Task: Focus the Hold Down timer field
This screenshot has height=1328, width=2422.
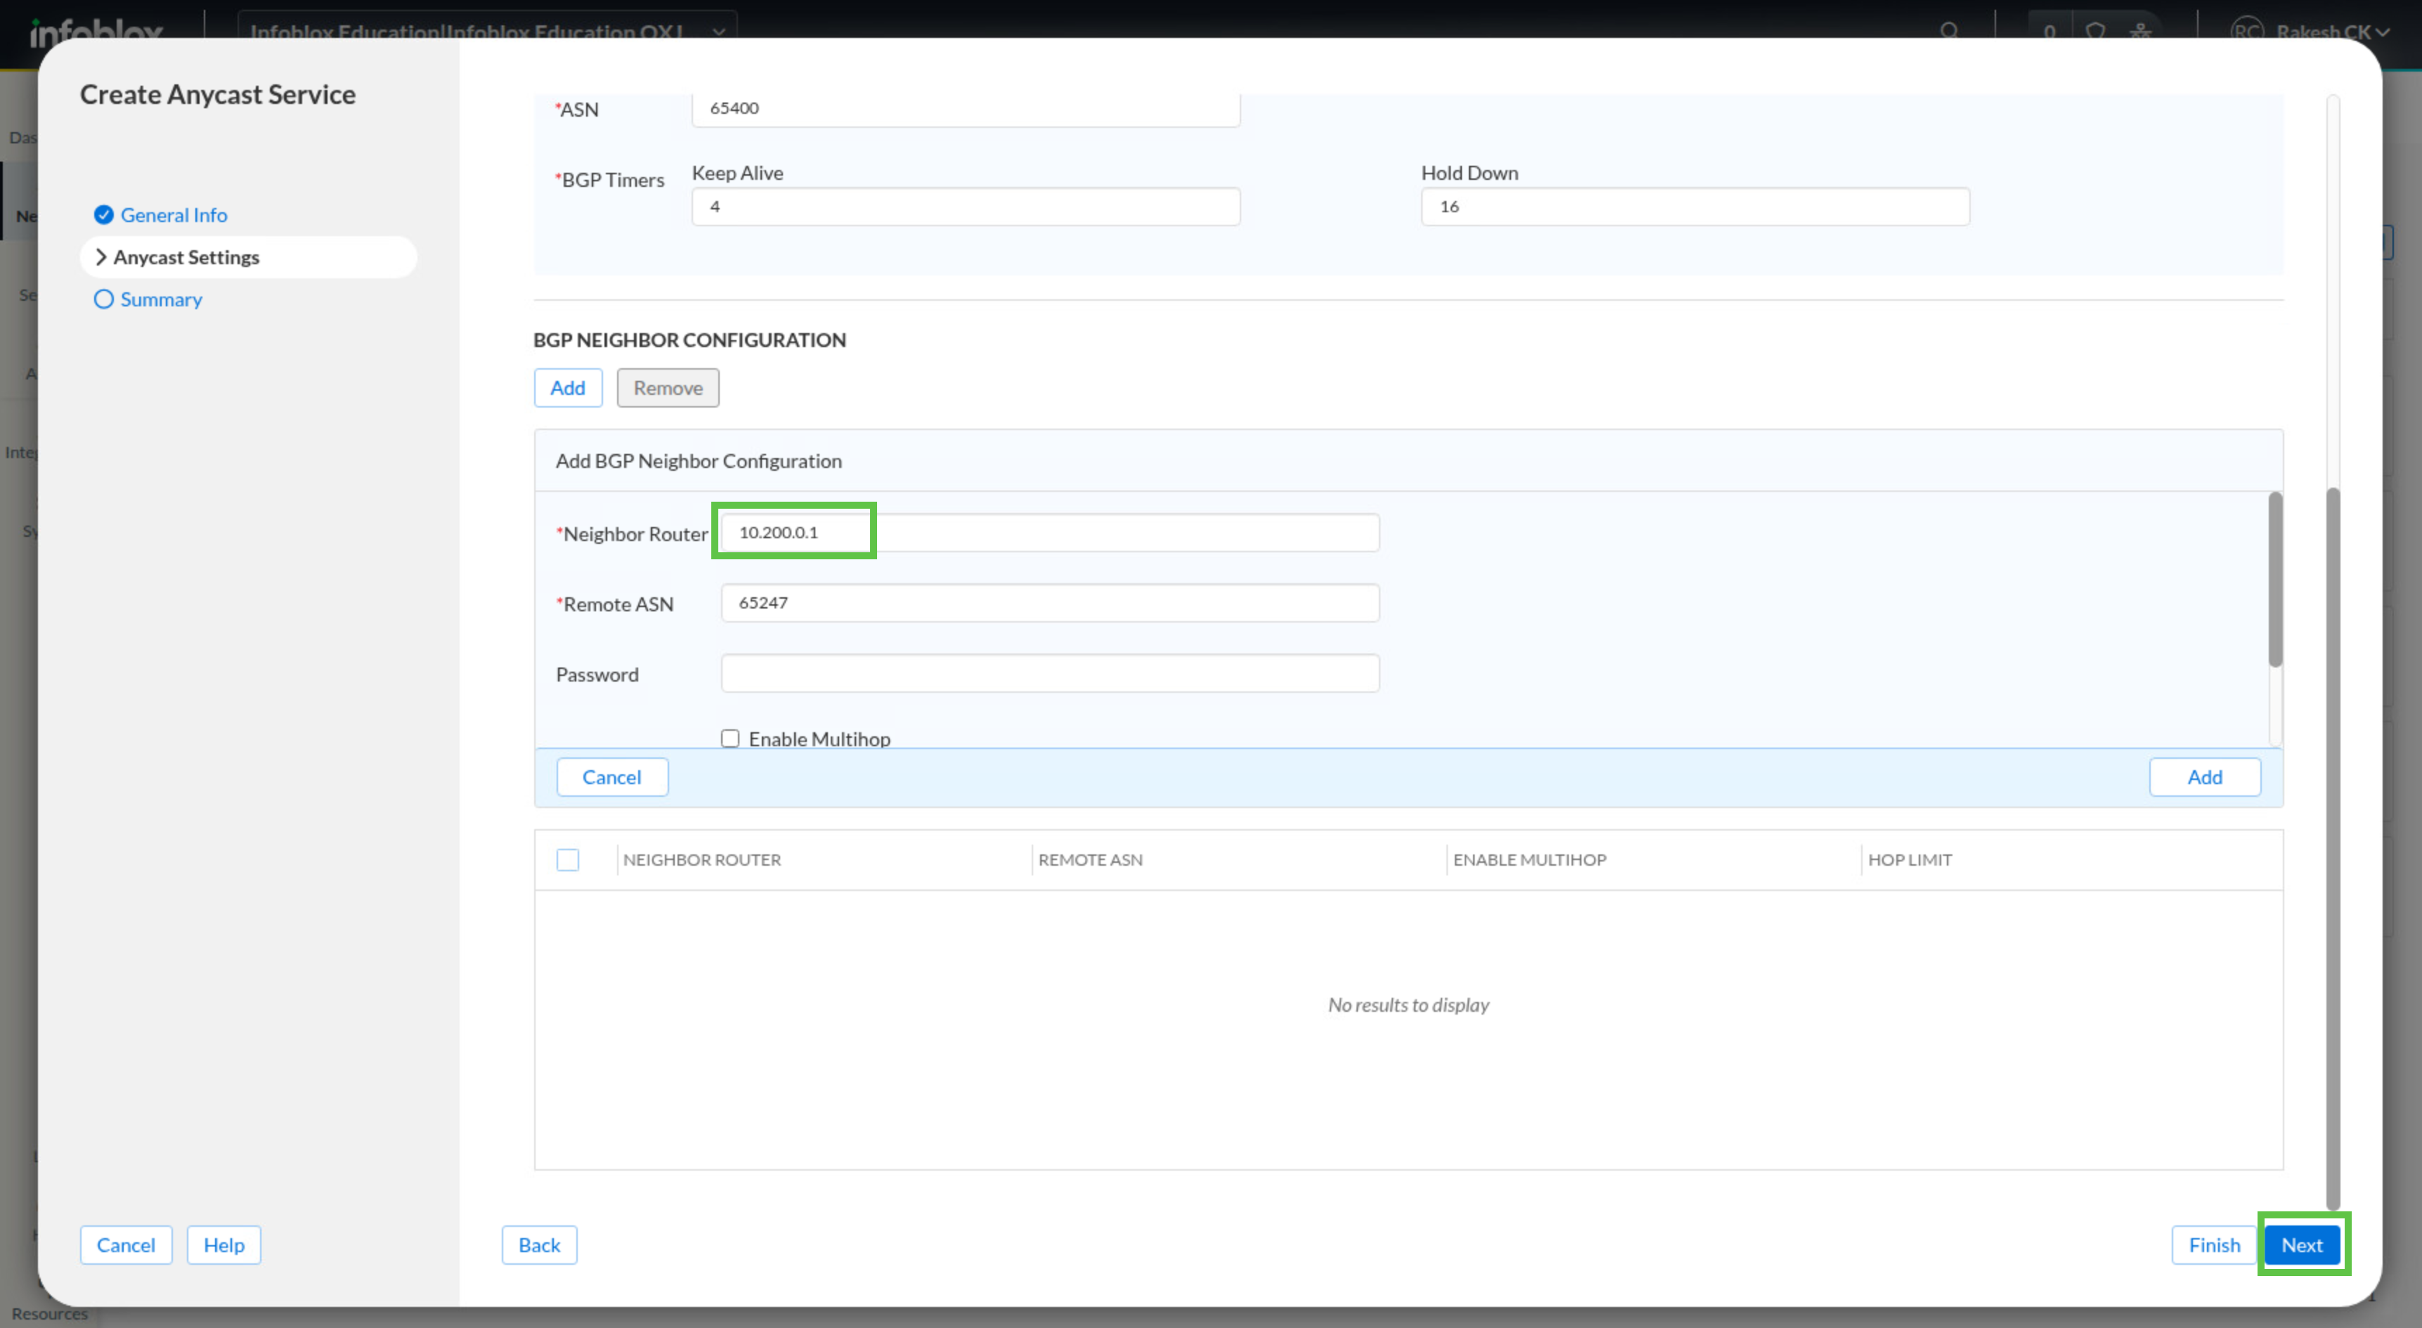Action: (x=1695, y=206)
